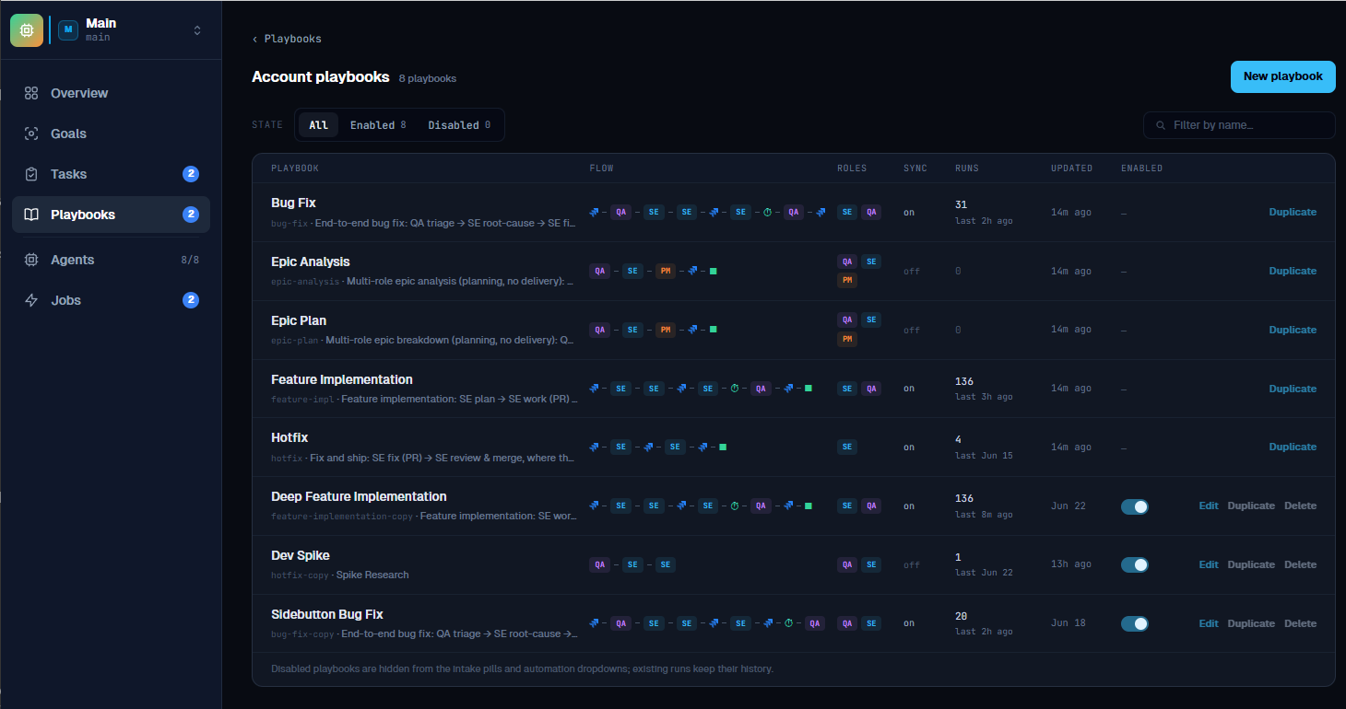Click the Playbooks book icon

tap(31, 215)
